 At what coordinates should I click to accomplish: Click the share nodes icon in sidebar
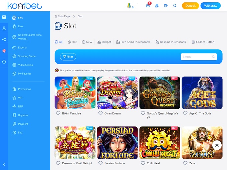[x=4, y=39]
